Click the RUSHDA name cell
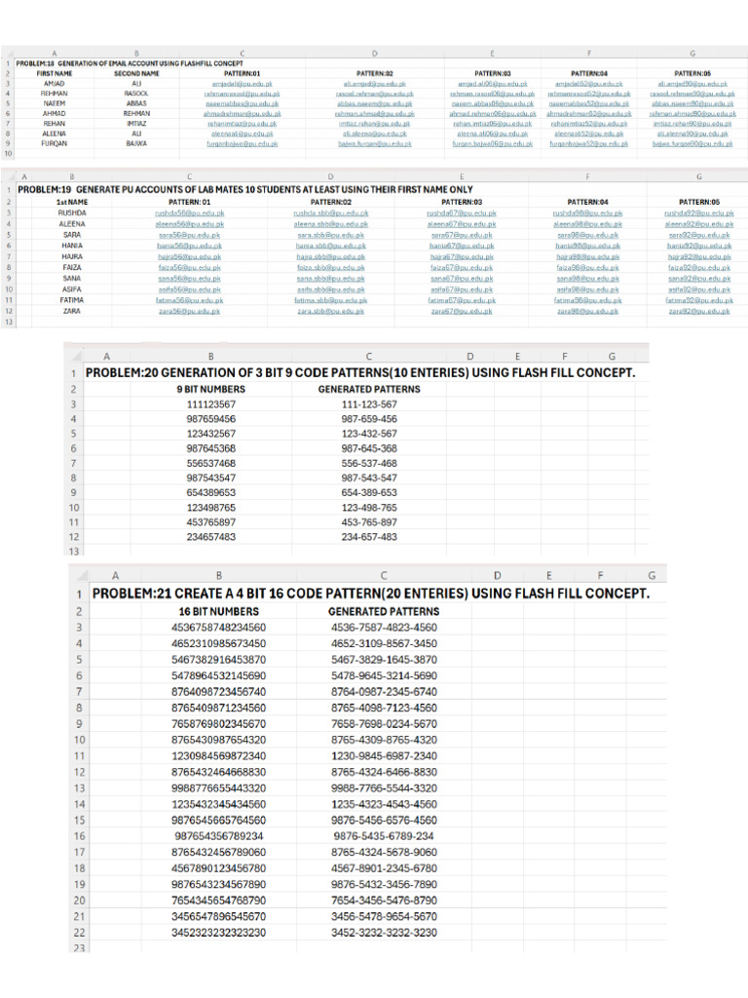Image resolution: width=748 pixels, height=998 pixels. pos(72,213)
